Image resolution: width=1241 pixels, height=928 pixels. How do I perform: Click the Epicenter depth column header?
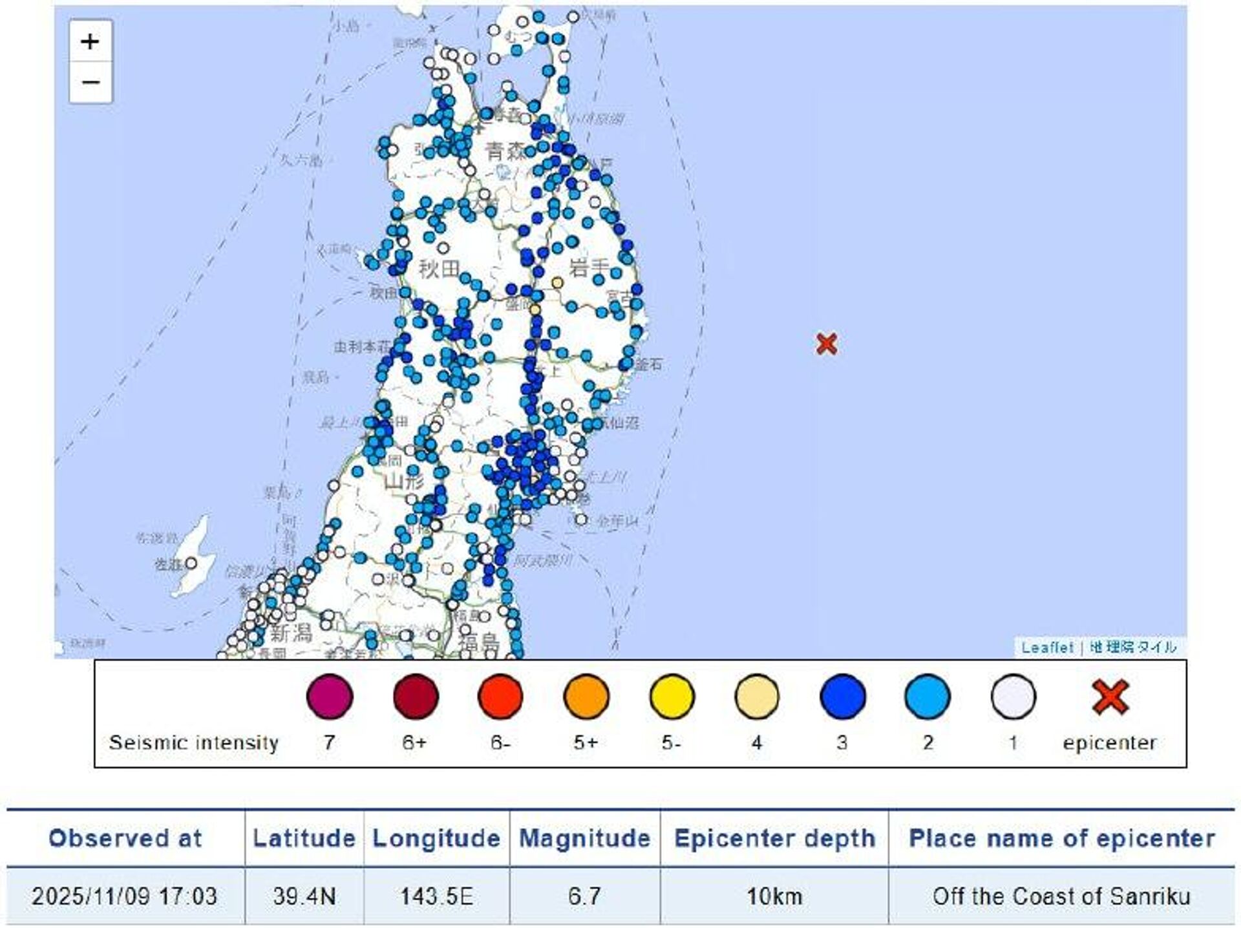pos(774,838)
